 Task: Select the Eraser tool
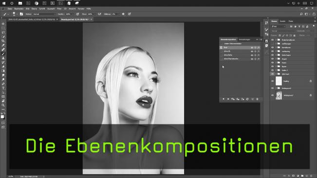pos(3,67)
